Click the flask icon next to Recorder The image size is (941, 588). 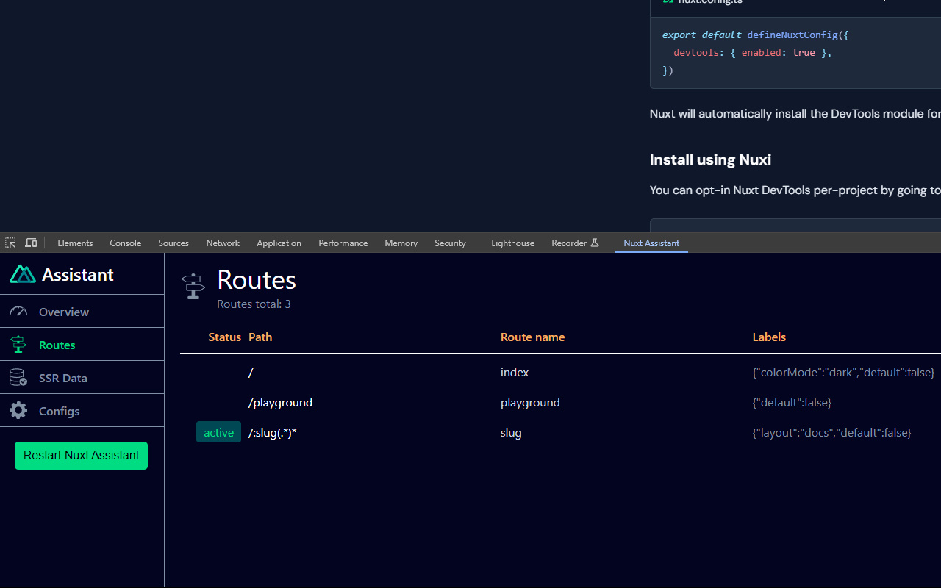coord(595,243)
